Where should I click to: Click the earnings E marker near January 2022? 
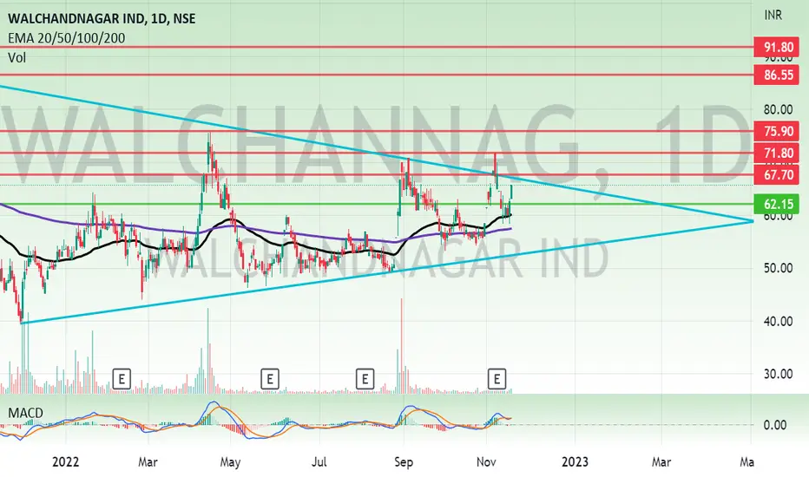pyautogui.click(x=122, y=380)
